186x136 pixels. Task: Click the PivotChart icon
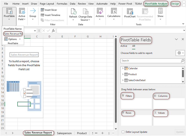click(x=130, y=12)
